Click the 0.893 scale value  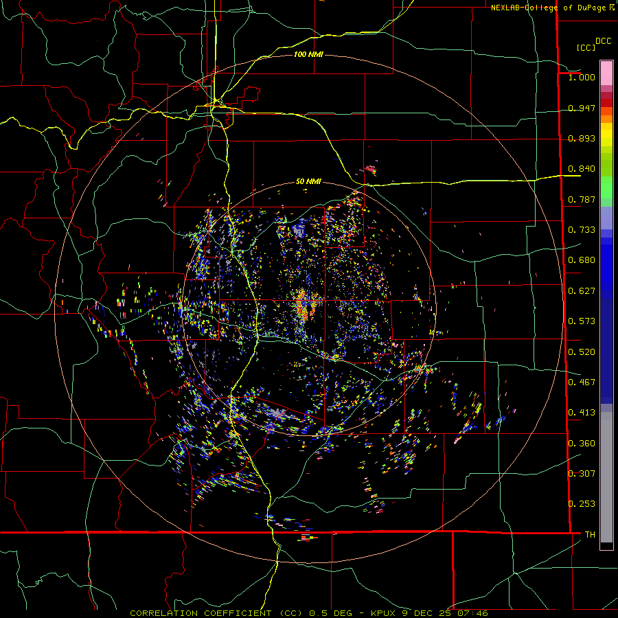(x=582, y=138)
